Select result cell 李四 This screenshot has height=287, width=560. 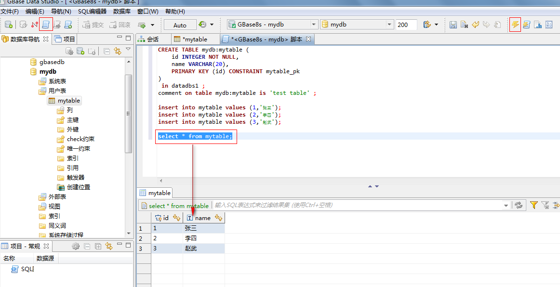204,238
